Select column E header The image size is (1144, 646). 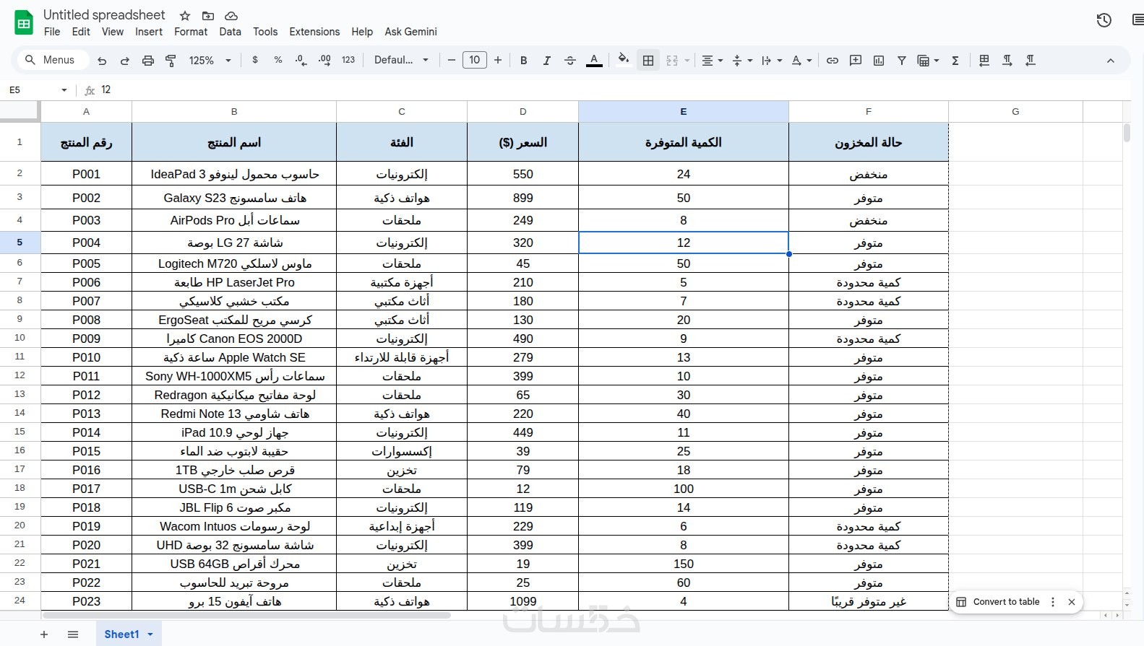point(683,111)
